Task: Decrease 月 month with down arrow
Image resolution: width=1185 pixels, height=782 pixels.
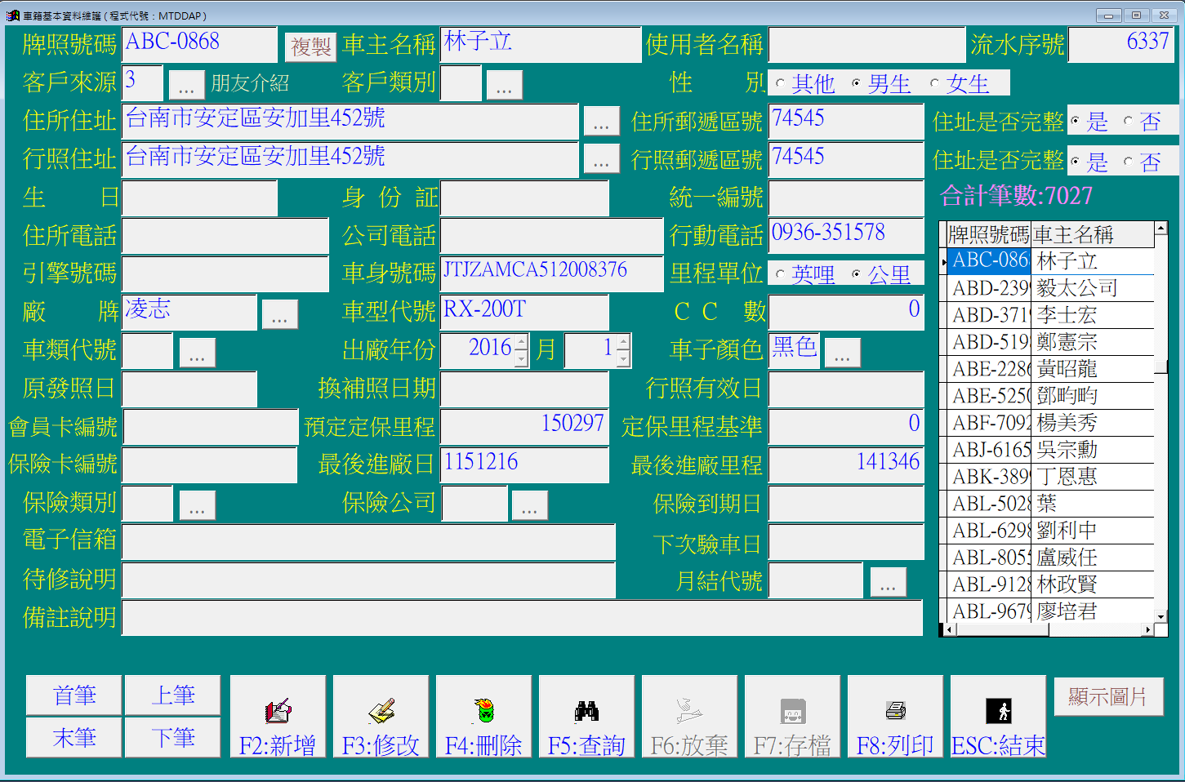Action: click(x=623, y=358)
